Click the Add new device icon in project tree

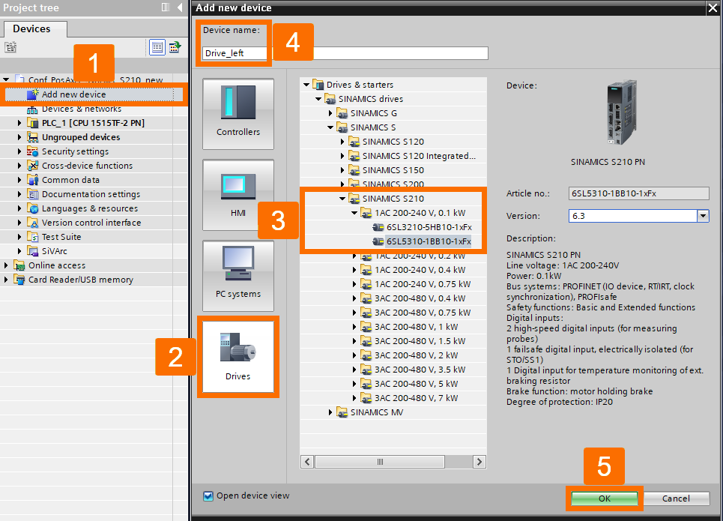pos(32,94)
